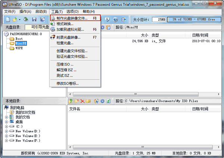
Task: Expand the New Volume(E:) node
Action: point(6,136)
